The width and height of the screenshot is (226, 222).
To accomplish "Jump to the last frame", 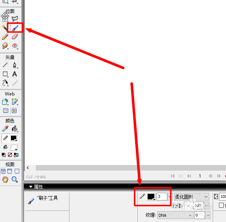I will tap(189, 176).
